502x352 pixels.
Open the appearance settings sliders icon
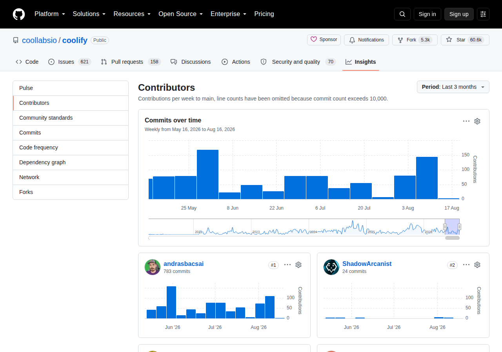[x=483, y=14]
